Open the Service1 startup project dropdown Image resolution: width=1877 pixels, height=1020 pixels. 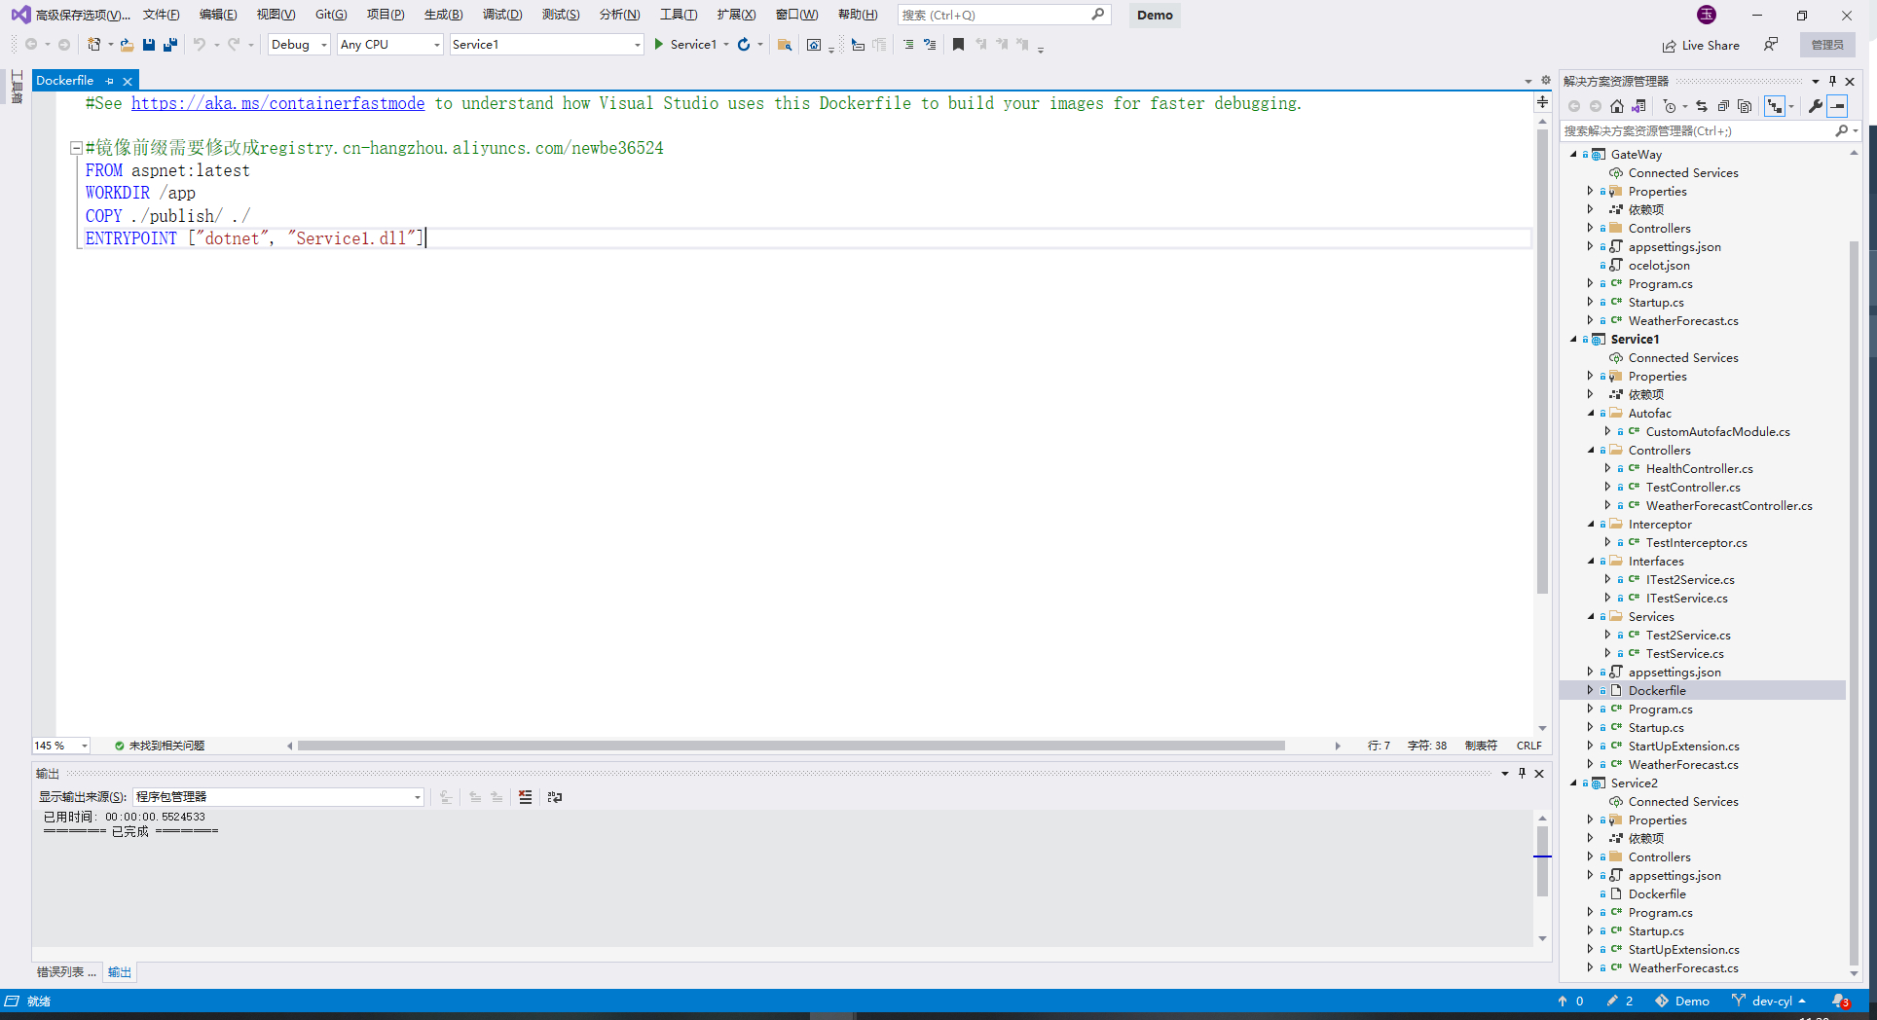click(547, 45)
